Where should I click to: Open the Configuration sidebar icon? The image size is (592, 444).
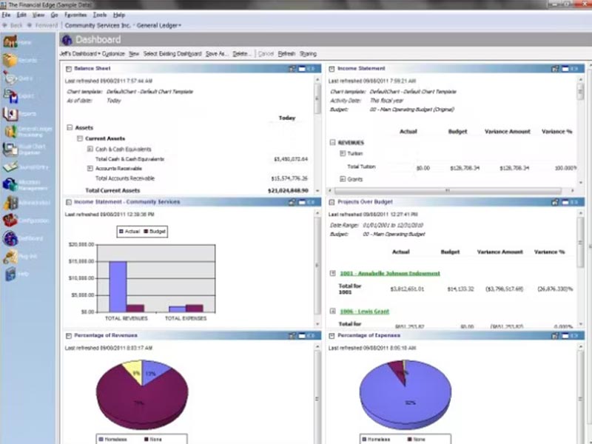[12, 221]
